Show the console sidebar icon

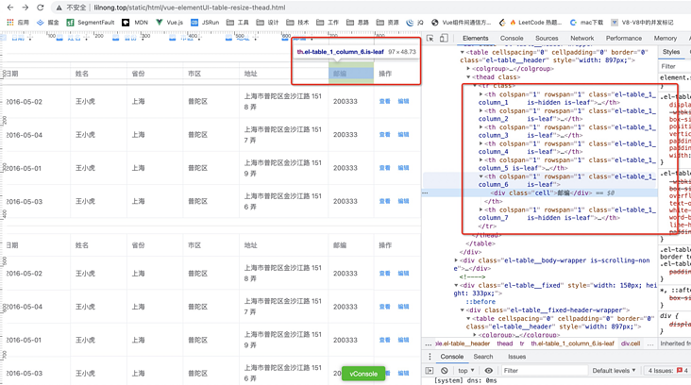(x=430, y=371)
